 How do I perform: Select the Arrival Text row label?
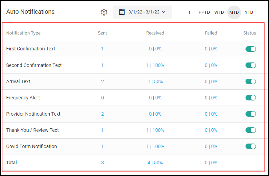tap(18, 81)
